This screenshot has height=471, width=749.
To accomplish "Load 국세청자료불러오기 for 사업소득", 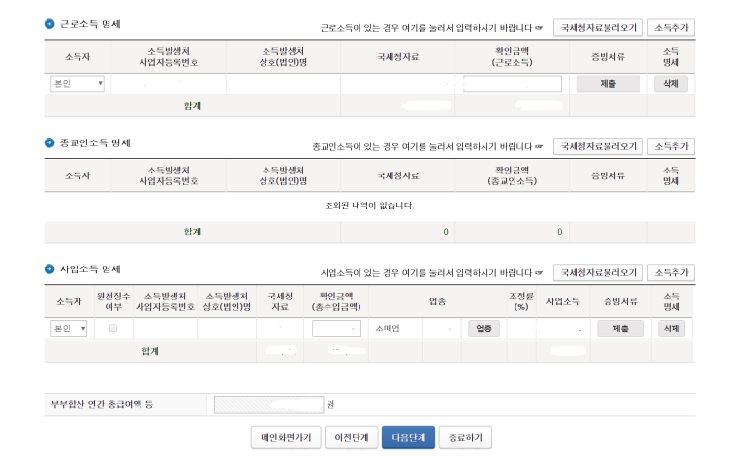I will pos(598,272).
